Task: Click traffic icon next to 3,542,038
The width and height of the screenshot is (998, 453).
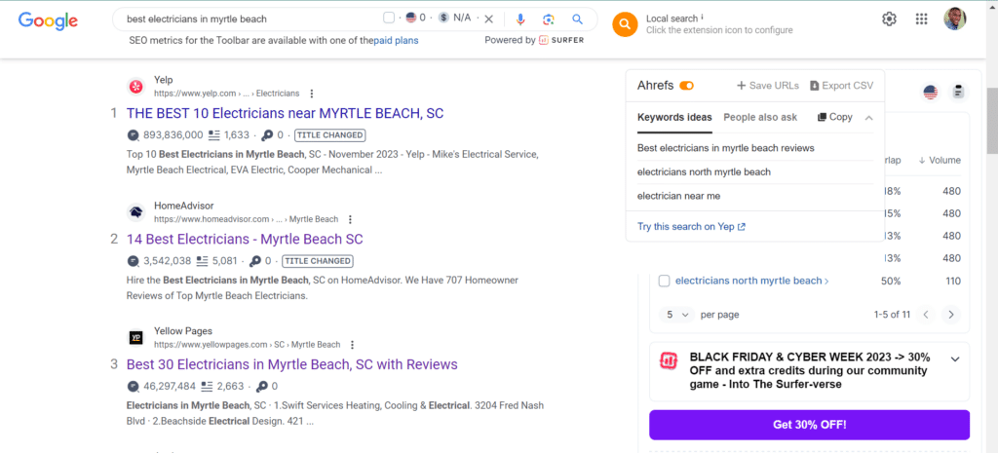Action: click(x=133, y=261)
